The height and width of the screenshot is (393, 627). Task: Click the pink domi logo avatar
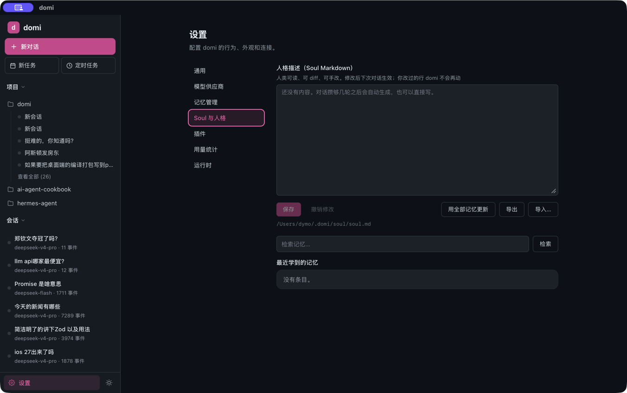click(x=13, y=27)
